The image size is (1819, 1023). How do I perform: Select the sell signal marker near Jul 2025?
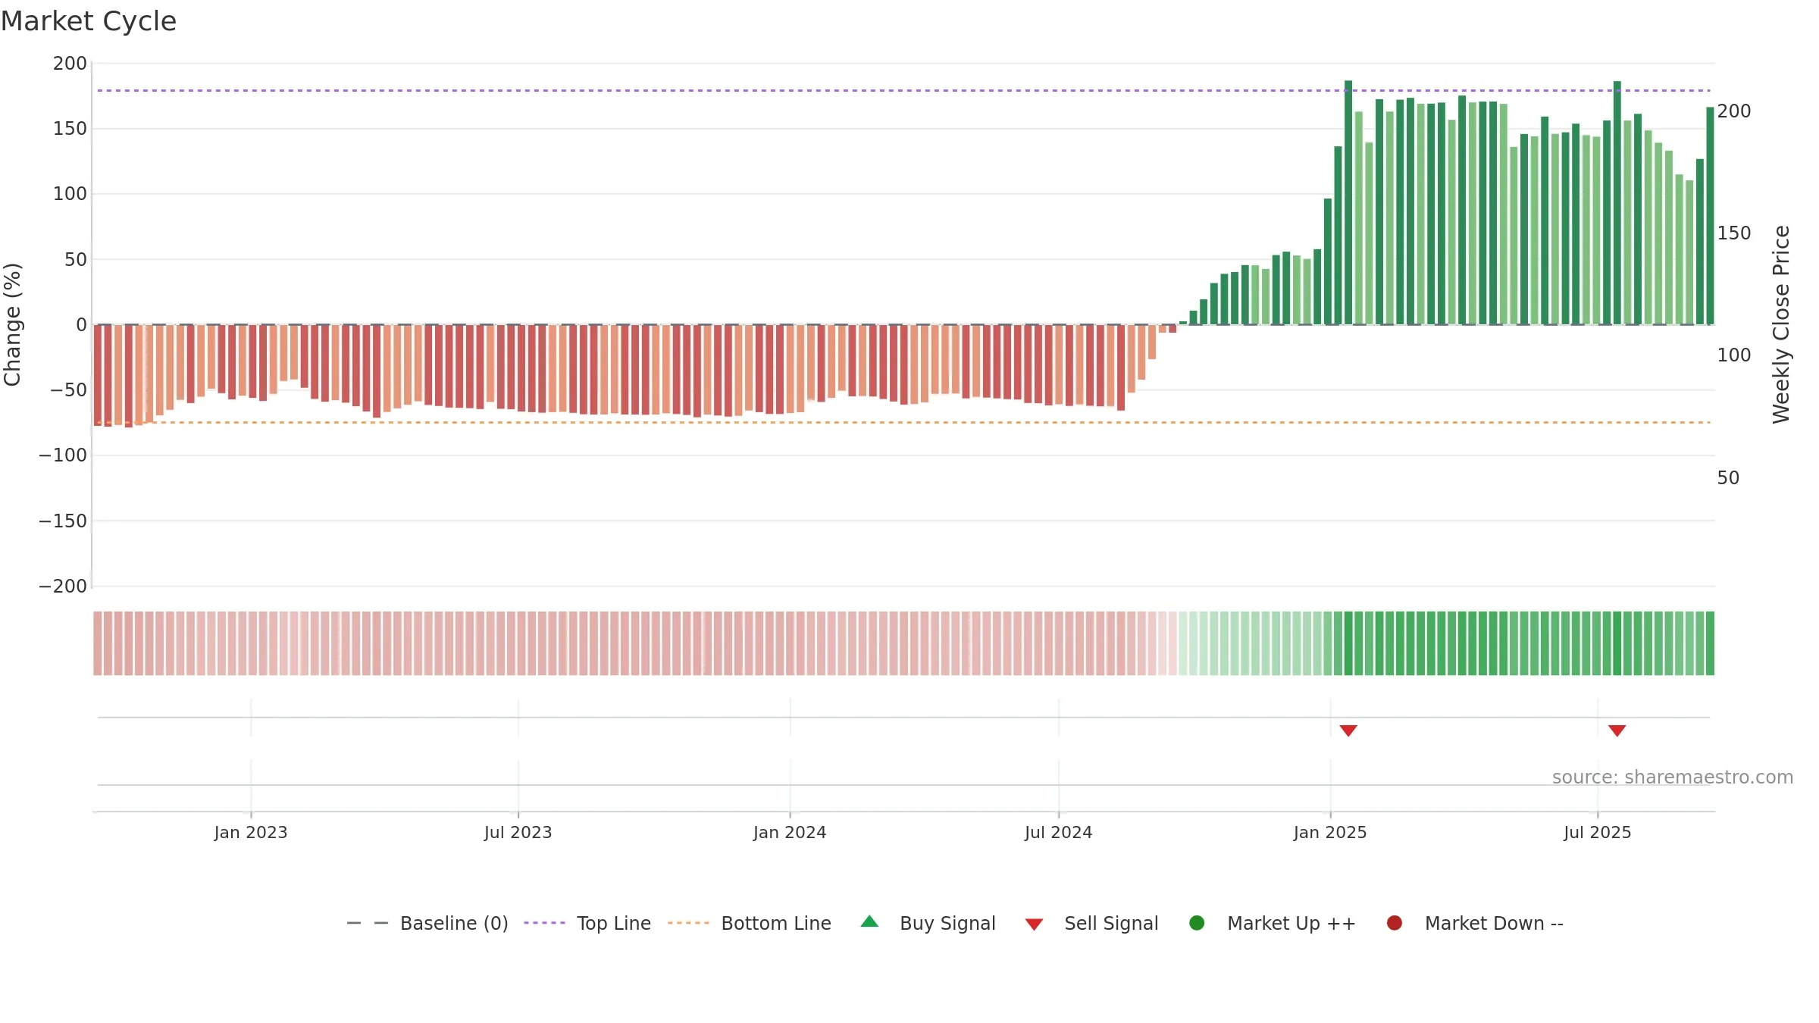coord(1617,730)
